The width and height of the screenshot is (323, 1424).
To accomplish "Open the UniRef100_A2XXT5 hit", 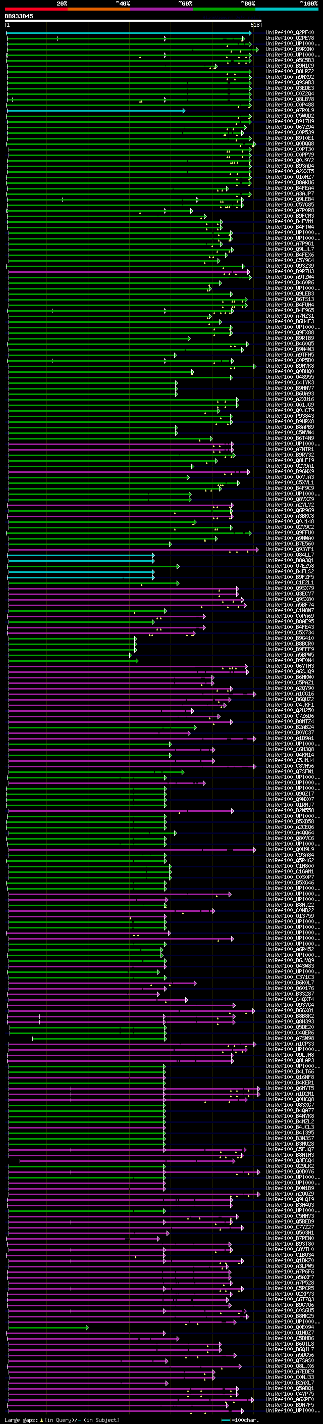I will [290, 171].
